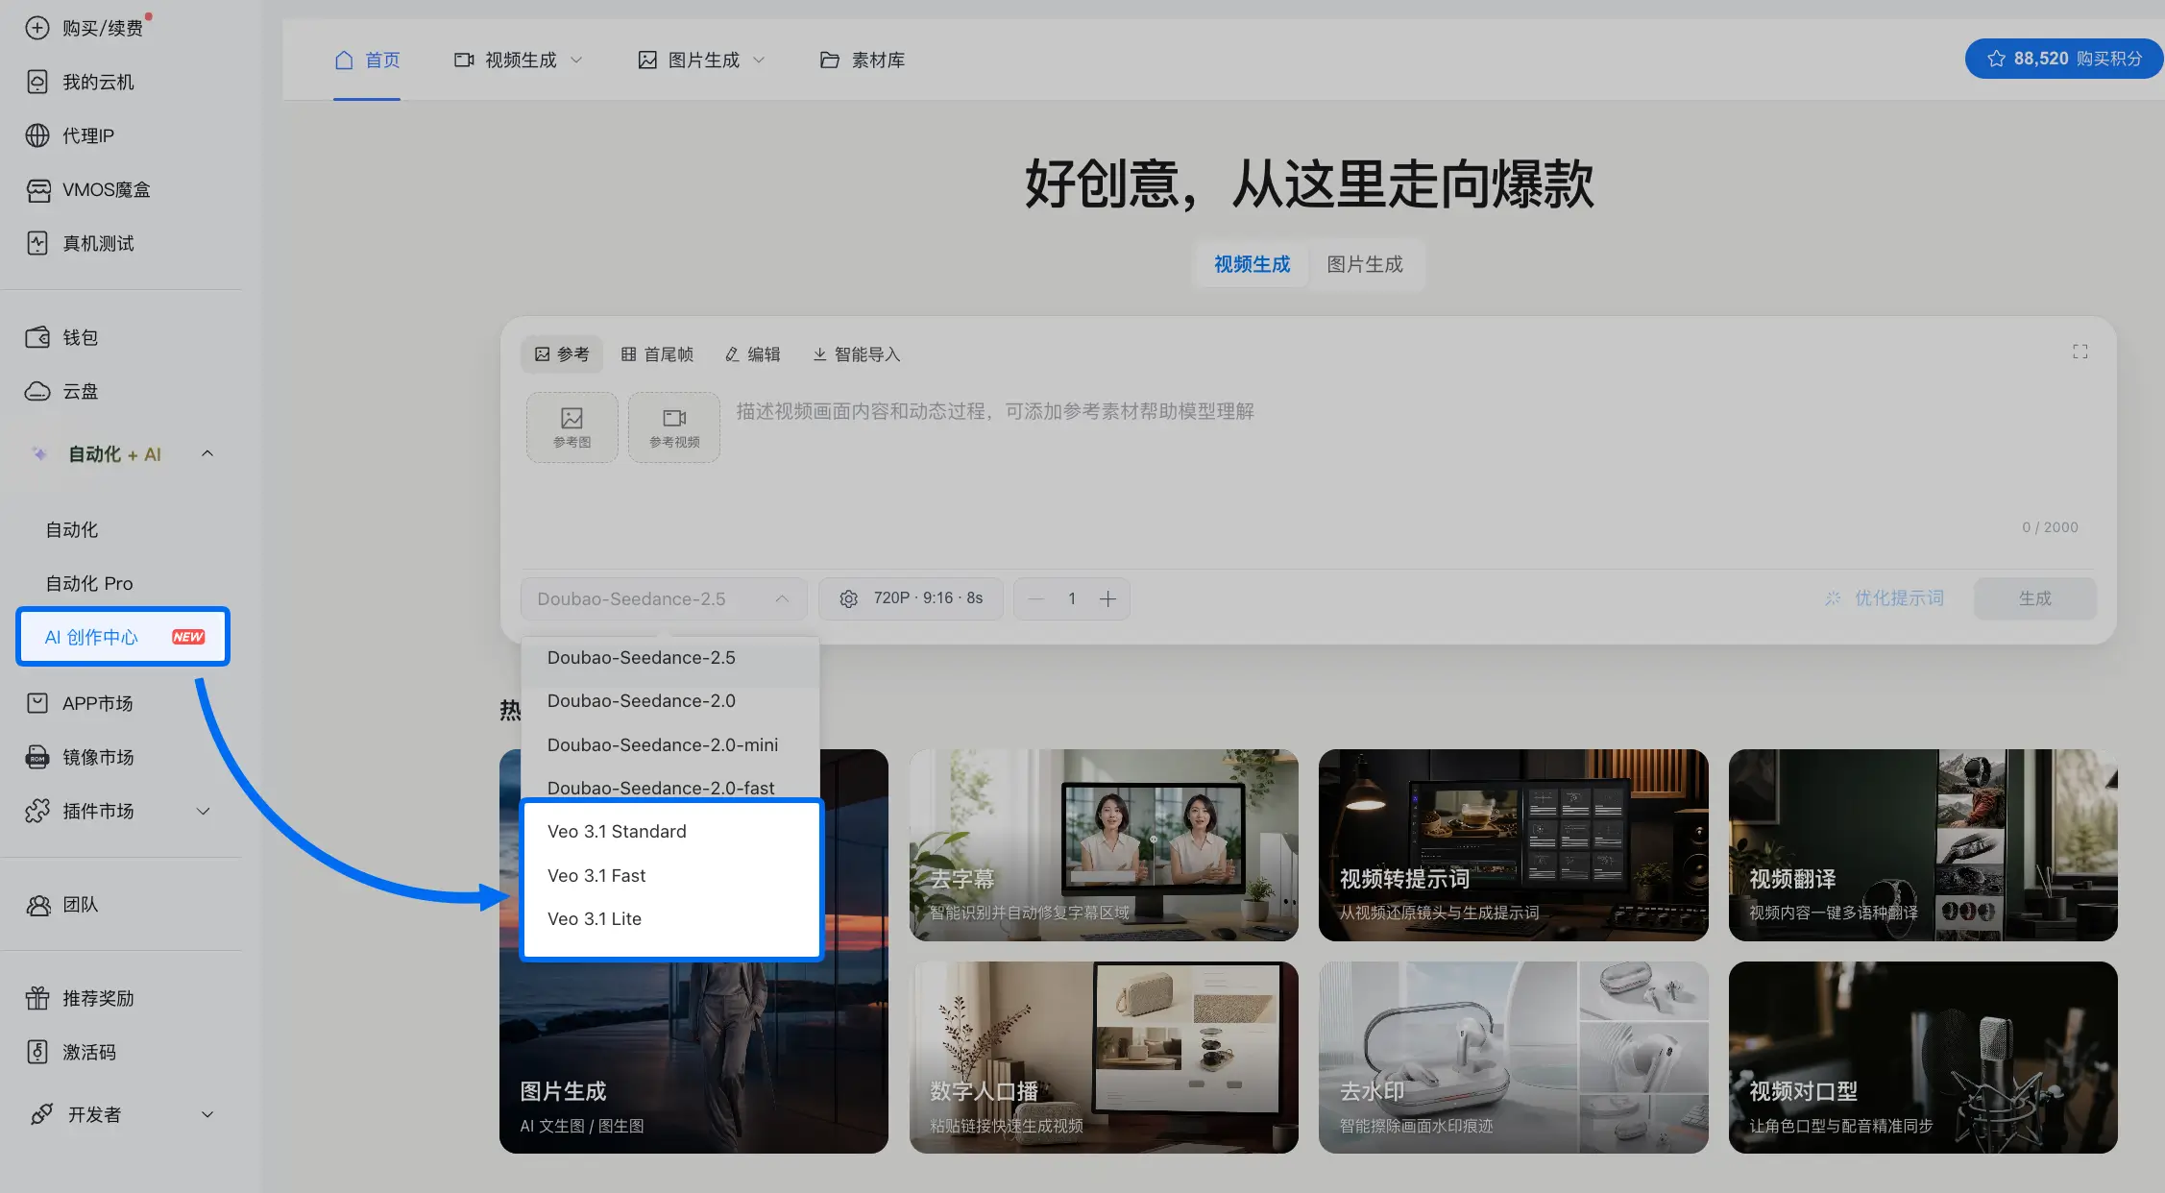Select the 参考 mode tab
The height and width of the screenshot is (1193, 2165).
[562, 354]
